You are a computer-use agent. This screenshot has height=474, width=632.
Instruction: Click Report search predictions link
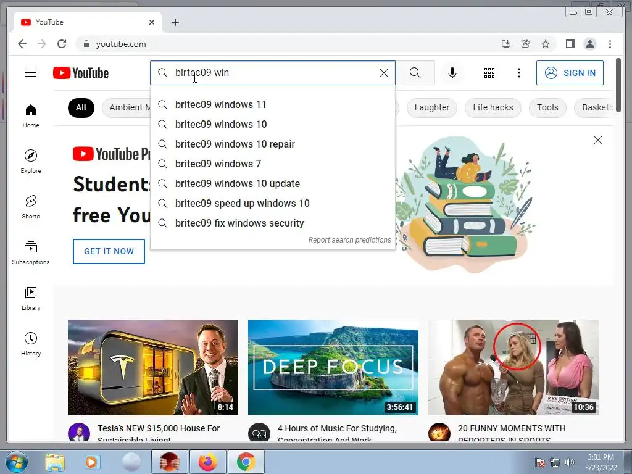point(349,240)
